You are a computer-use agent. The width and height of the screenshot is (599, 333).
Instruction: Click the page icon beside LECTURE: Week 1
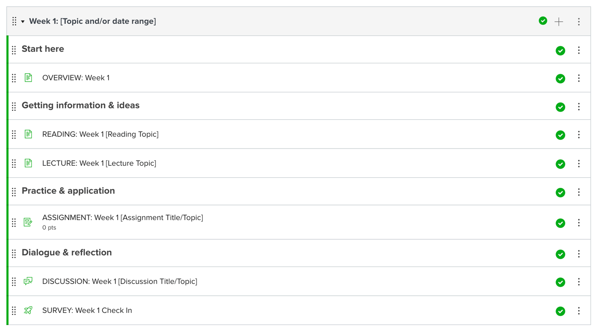28,163
